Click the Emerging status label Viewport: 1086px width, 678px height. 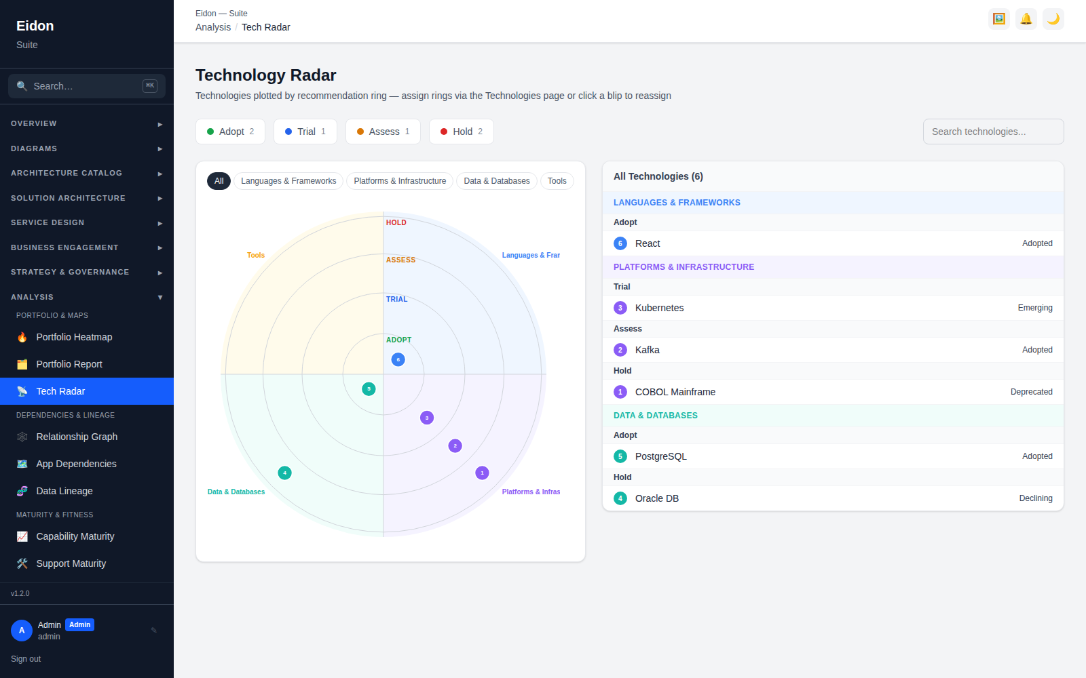tap(1035, 308)
